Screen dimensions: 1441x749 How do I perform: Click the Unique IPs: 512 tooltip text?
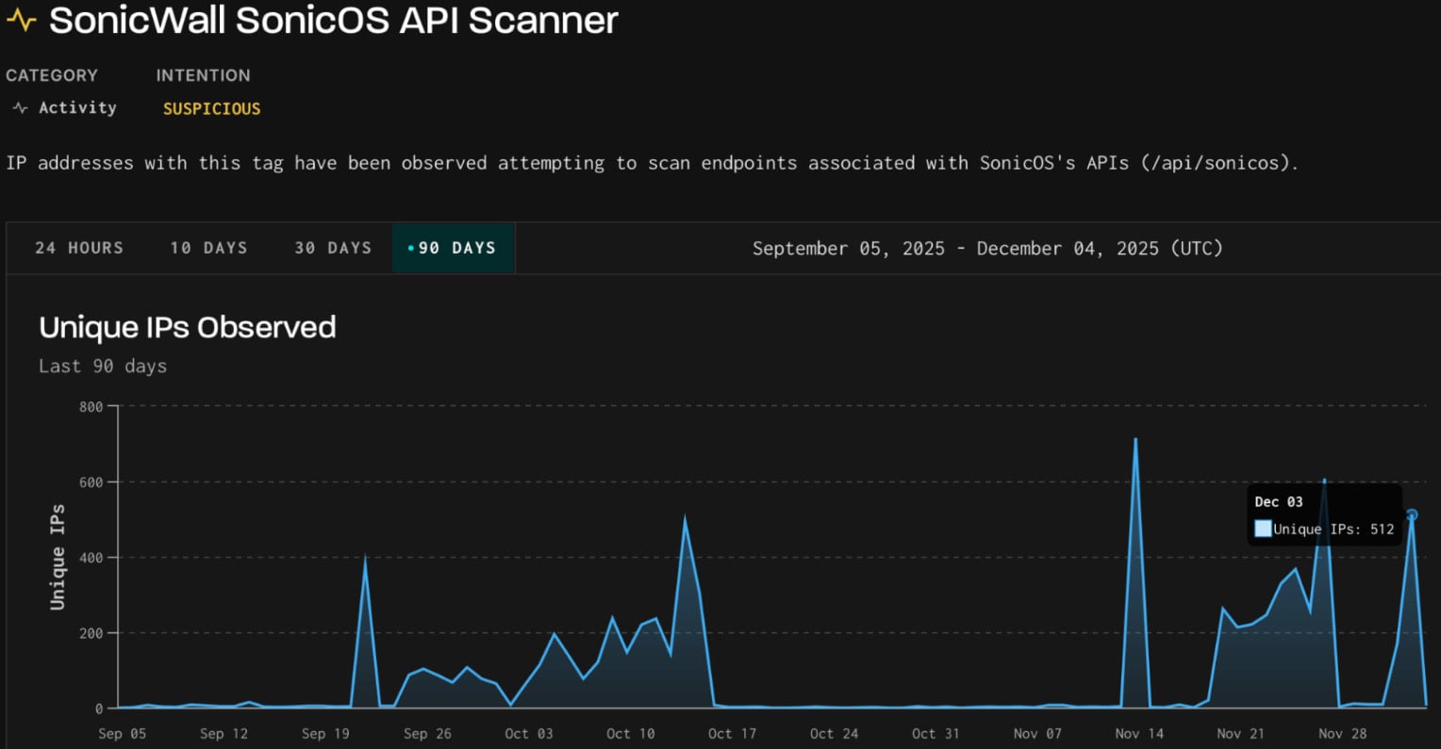pos(1333,529)
